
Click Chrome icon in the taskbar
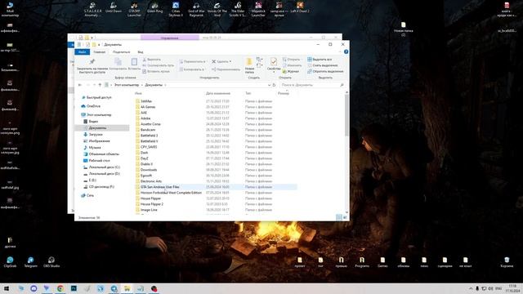pos(60,288)
